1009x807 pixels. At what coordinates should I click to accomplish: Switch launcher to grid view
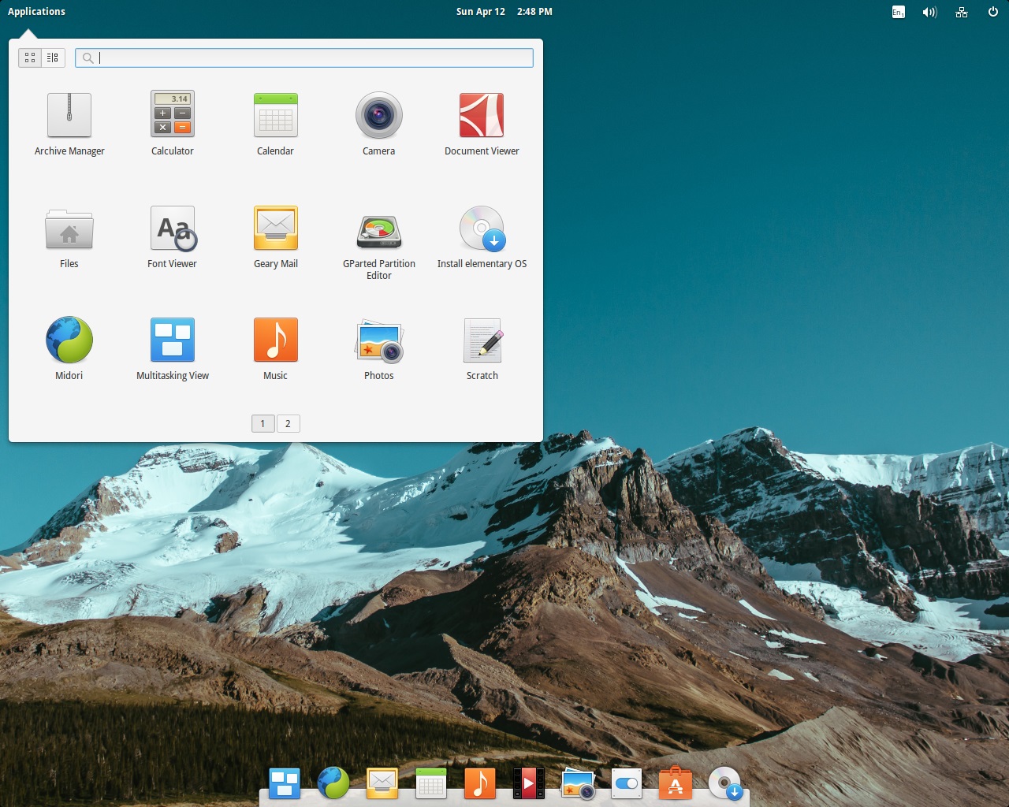coord(30,58)
